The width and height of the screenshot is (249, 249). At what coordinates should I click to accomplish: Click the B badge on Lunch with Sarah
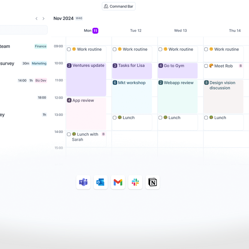[103, 134]
